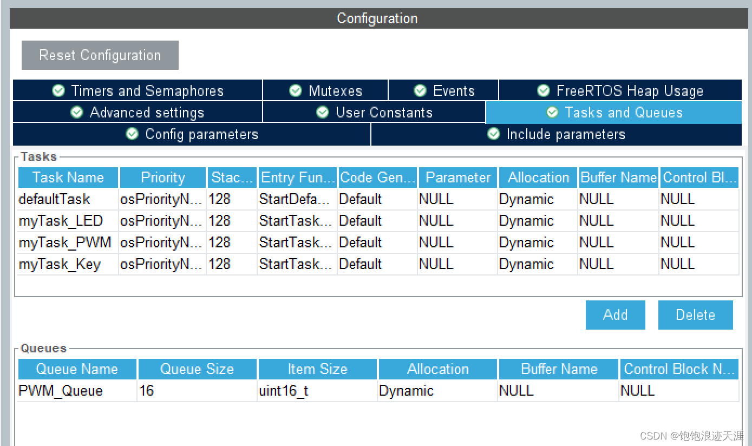Screen dimensions: 752x446
Task: Click the check icon on the Events tab
Action: click(x=421, y=90)
